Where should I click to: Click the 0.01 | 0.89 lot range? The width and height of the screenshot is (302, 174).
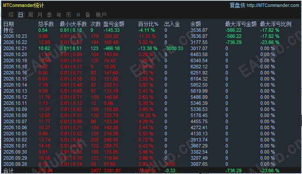71,54
